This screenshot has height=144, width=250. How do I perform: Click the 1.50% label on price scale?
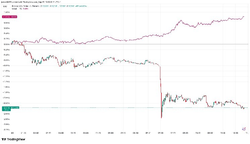coord(5,12)
